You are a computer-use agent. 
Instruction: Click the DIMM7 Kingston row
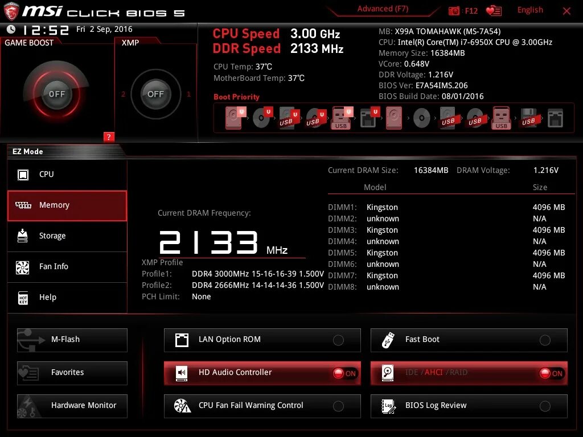coord(446,275)
